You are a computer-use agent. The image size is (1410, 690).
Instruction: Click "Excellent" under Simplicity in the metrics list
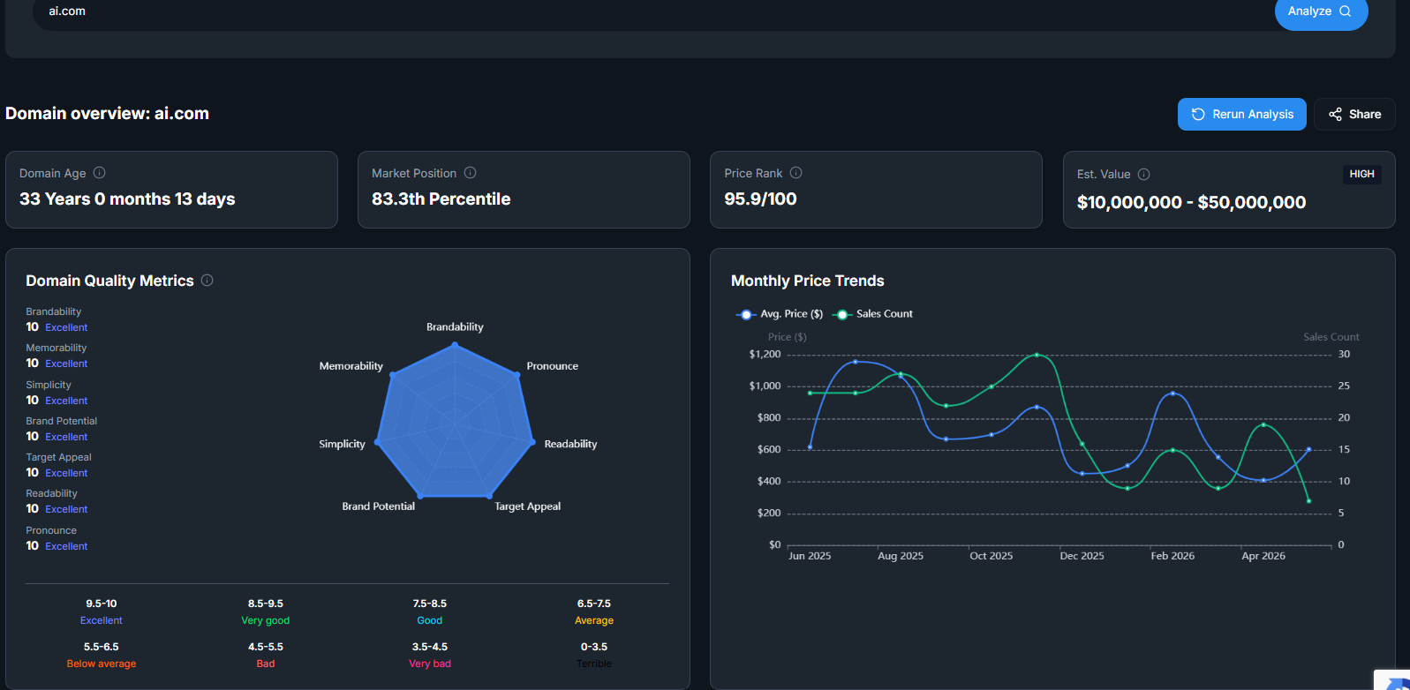(x=66, y=401)
